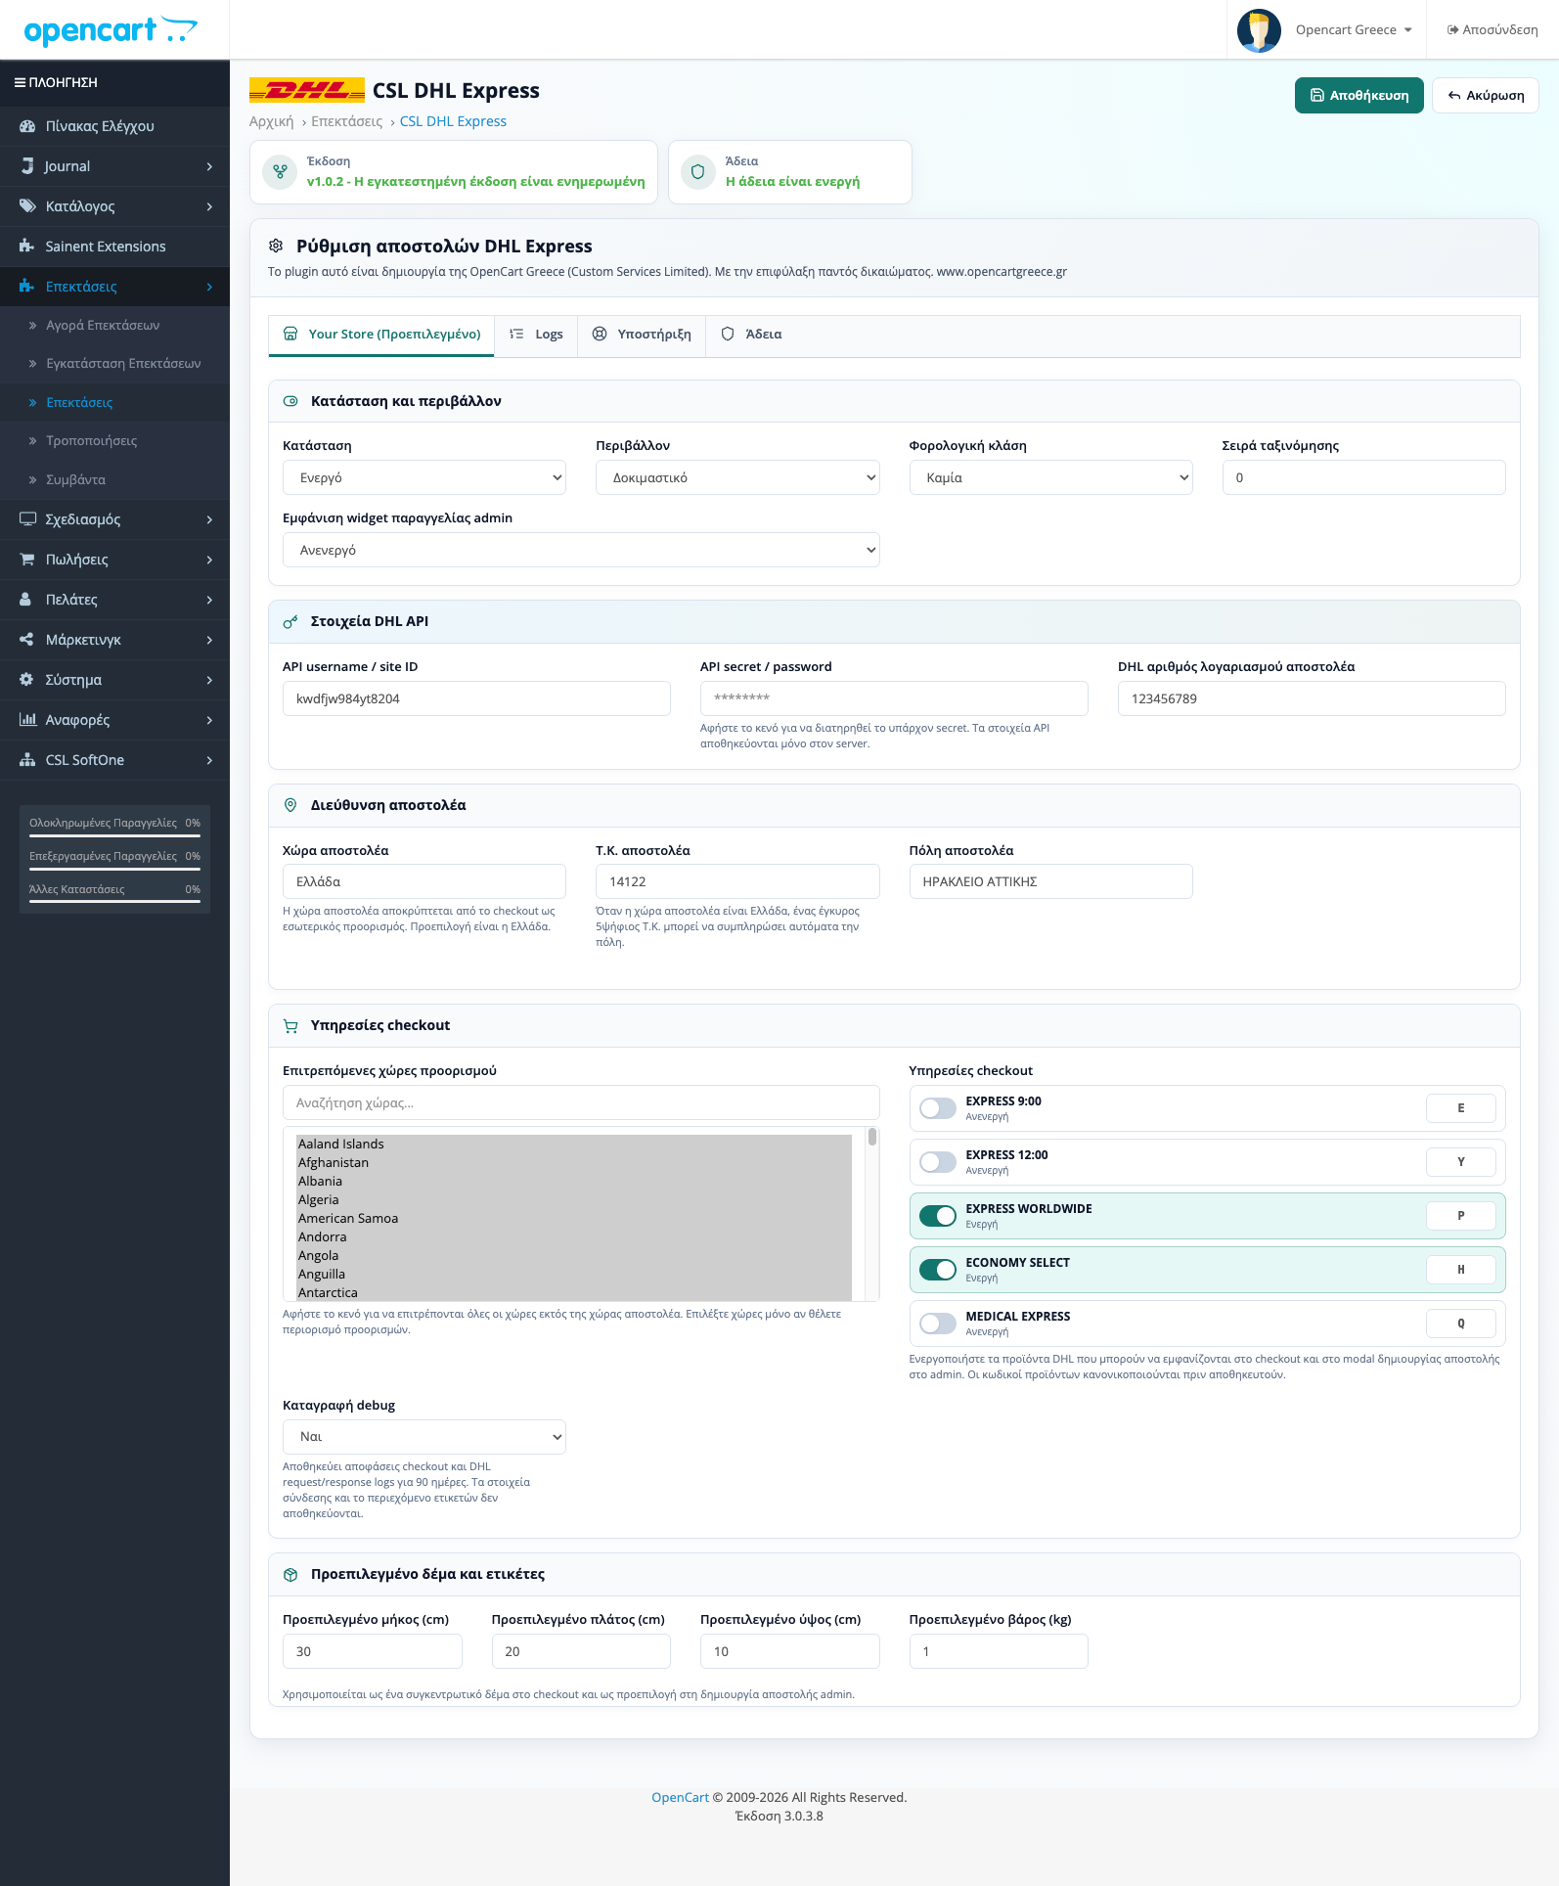This screenshot has width=1559, height=1886.
Task: Click the toggle icon beside Κατάσταση και περιβάλλον
Action: click(290, 401)
